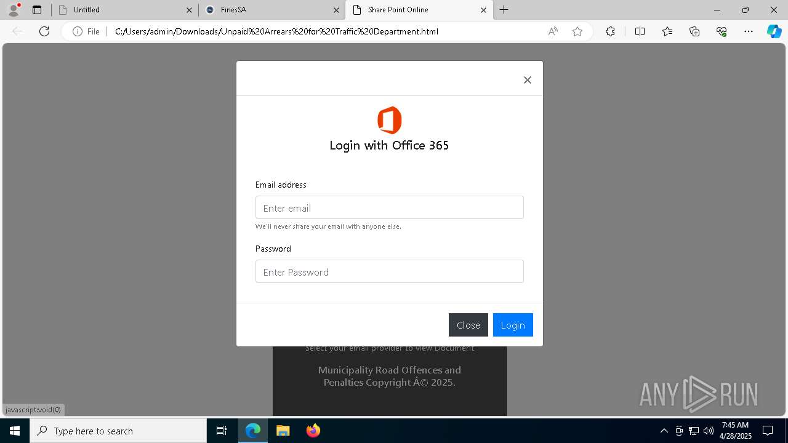The image size is (788, 443).
Task: Activate the Read aloud icon
Action: 553,31
